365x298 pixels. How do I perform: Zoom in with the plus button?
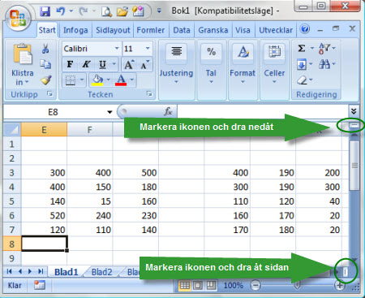tap(340, 285)
